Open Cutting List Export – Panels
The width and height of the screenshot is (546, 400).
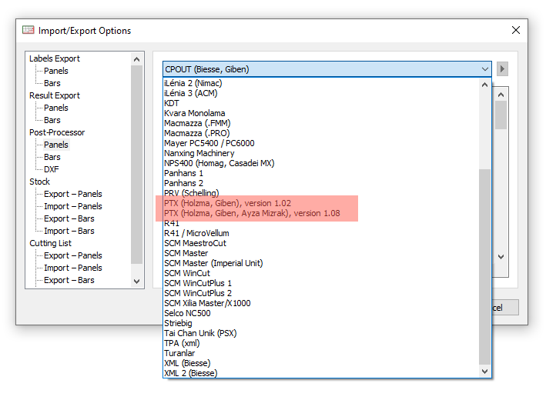[x=73, y=255]
